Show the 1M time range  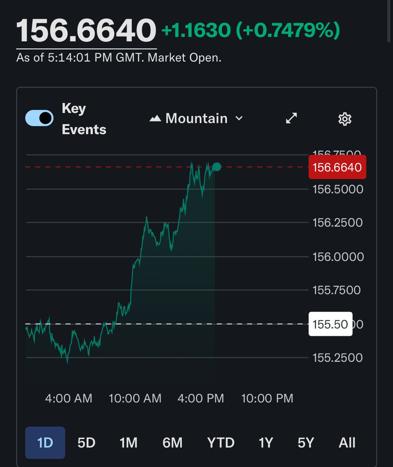(x=128, y=443)
